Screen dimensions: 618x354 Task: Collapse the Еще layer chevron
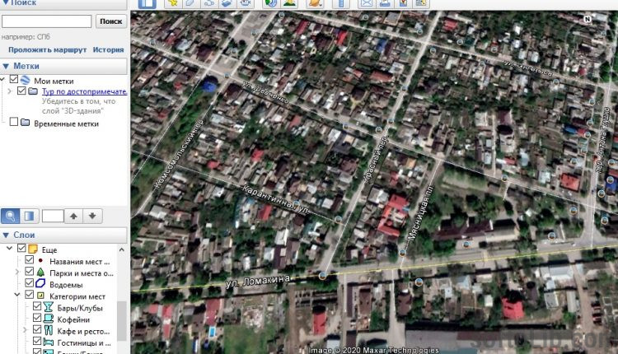point(9,249)
